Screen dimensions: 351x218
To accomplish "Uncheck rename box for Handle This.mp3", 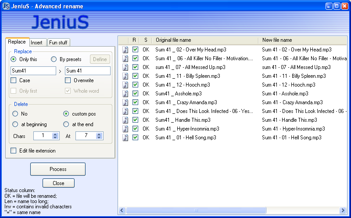I will coord(135,120).
